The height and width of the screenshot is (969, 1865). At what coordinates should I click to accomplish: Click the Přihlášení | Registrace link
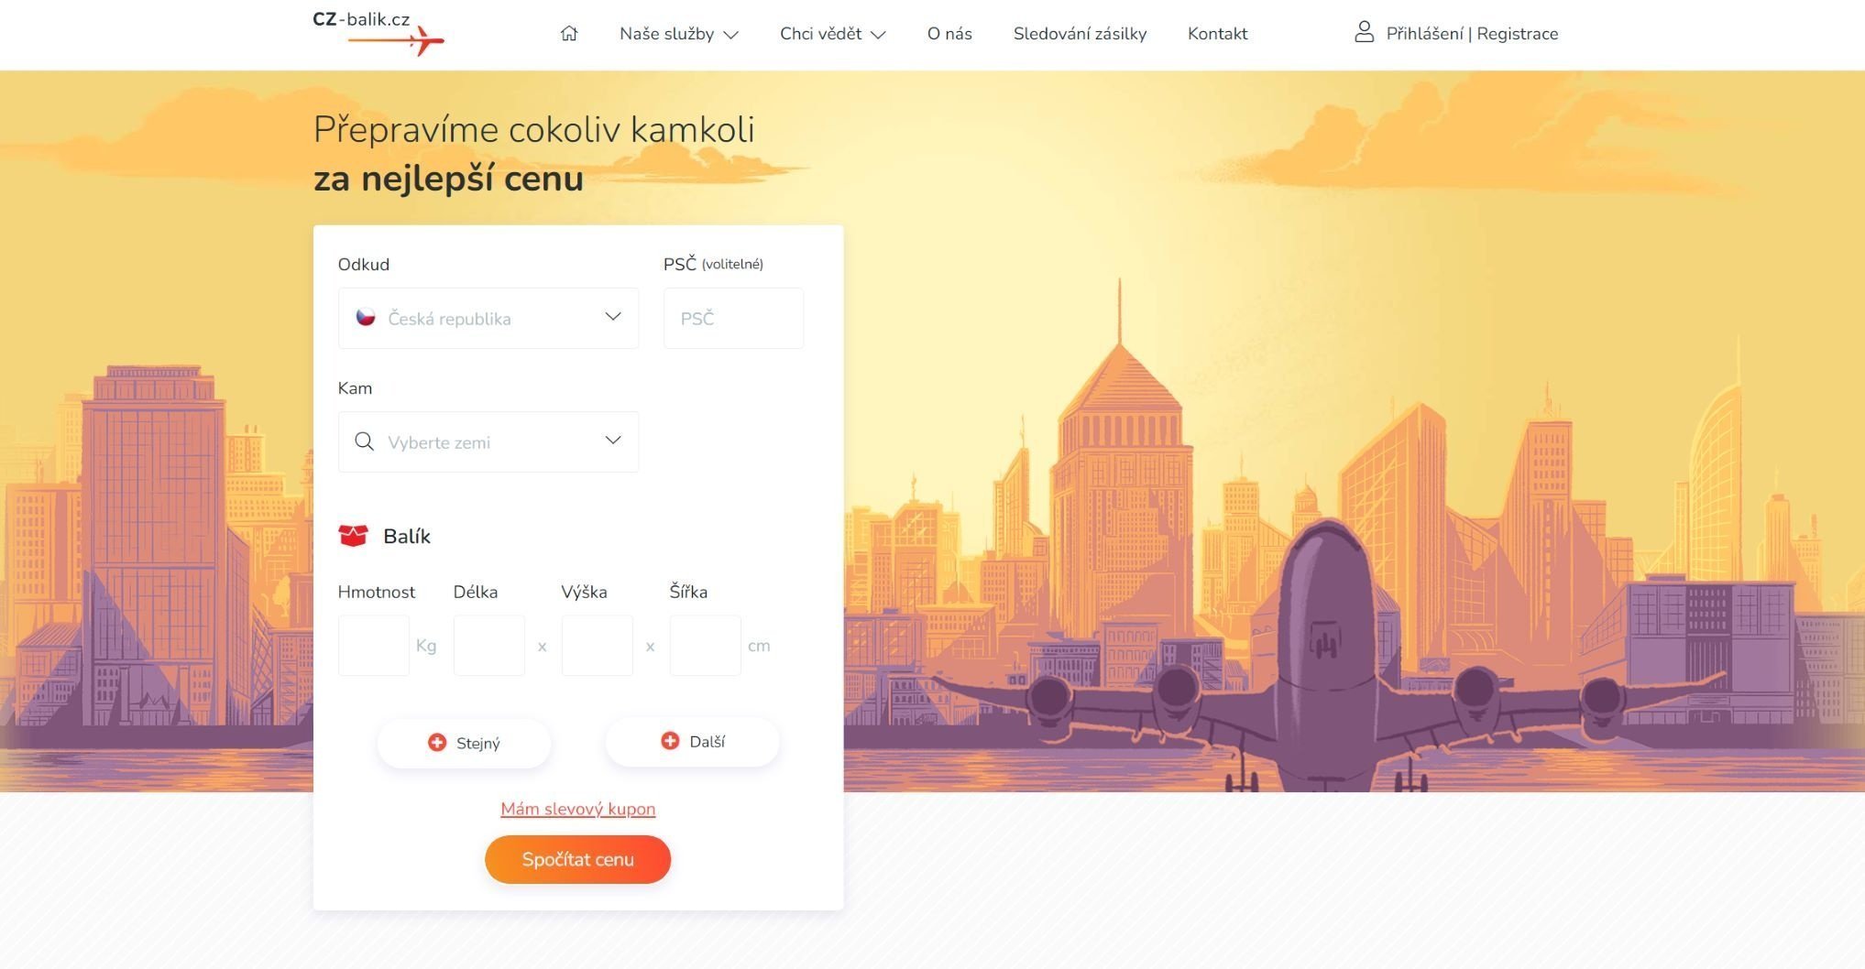point(1472,34)
